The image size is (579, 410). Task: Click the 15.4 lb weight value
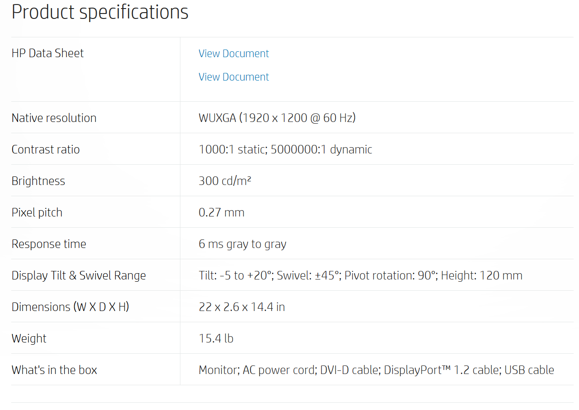[x=216, y=338]
